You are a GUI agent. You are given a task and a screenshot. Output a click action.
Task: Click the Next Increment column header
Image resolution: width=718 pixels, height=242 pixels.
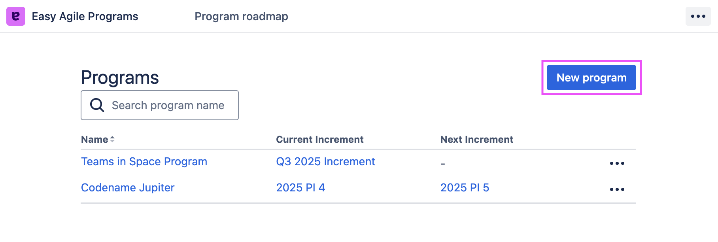(x=477, y=139)
